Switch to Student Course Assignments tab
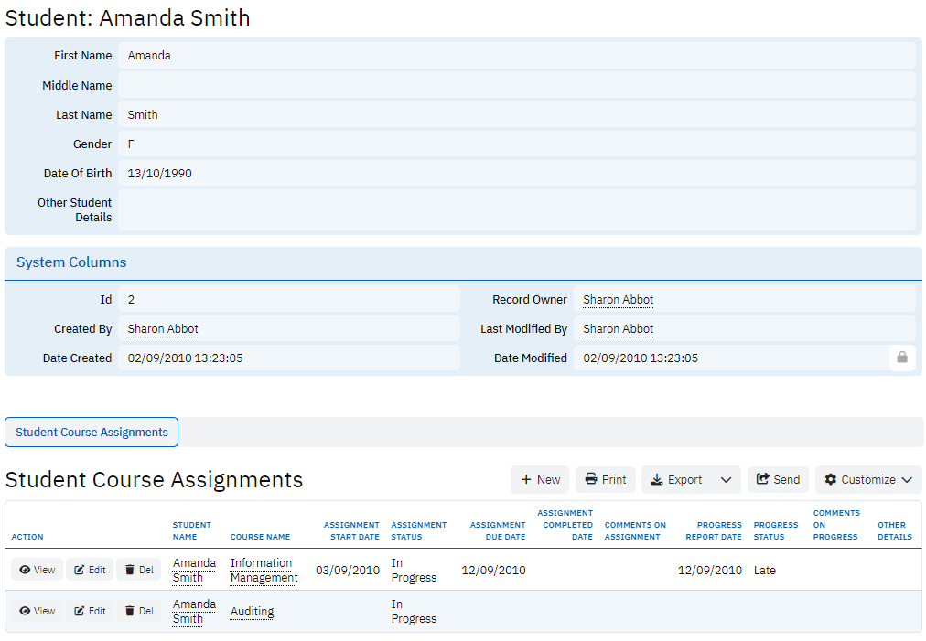The image size is (926, 641). [x=92, y=433]
